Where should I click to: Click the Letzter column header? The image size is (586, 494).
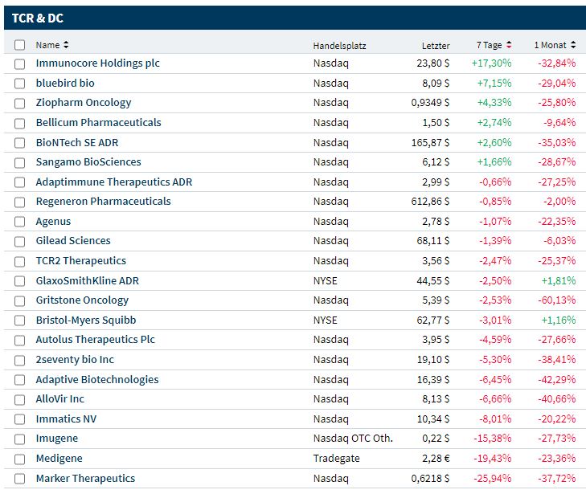[x=436, y=45]
